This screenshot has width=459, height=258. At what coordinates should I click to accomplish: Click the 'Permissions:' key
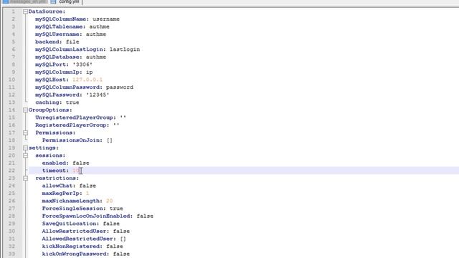coord(55,133)
